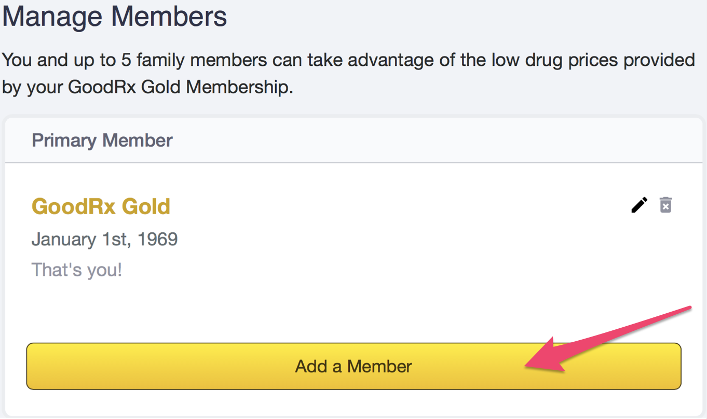Click the word "Member" on yellow button
The width and height of the screenshot is (707, 419).
pyautogui.click(x=379, y=367)
